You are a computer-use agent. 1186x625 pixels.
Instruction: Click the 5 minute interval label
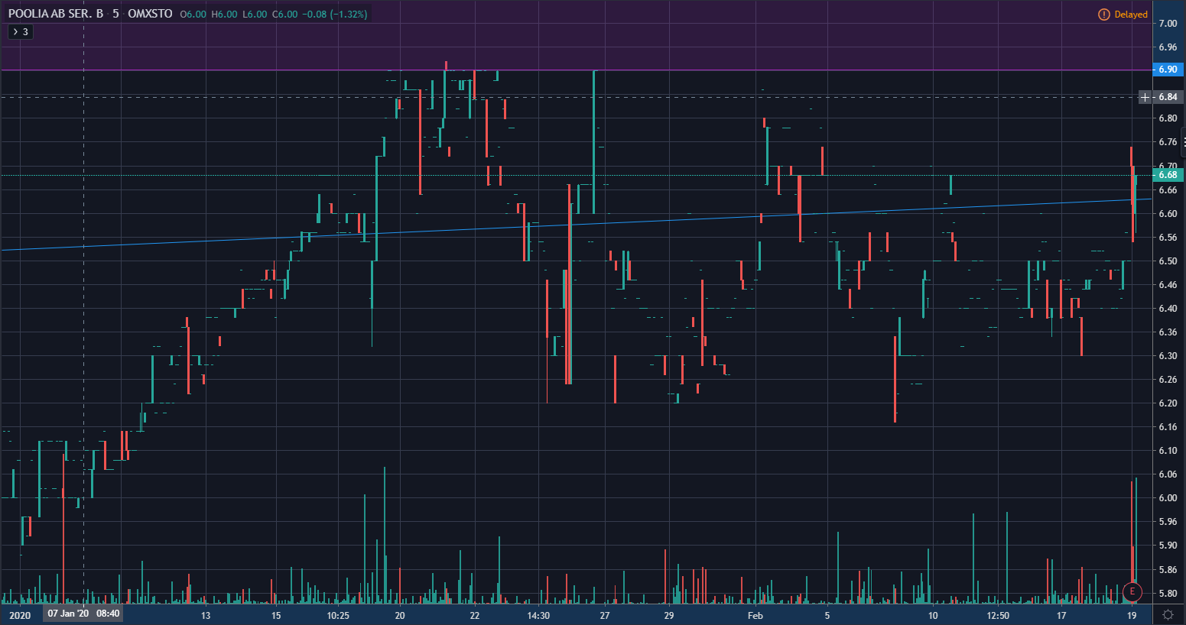115,14
